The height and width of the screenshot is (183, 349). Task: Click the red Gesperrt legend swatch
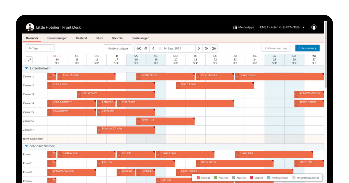252,178
